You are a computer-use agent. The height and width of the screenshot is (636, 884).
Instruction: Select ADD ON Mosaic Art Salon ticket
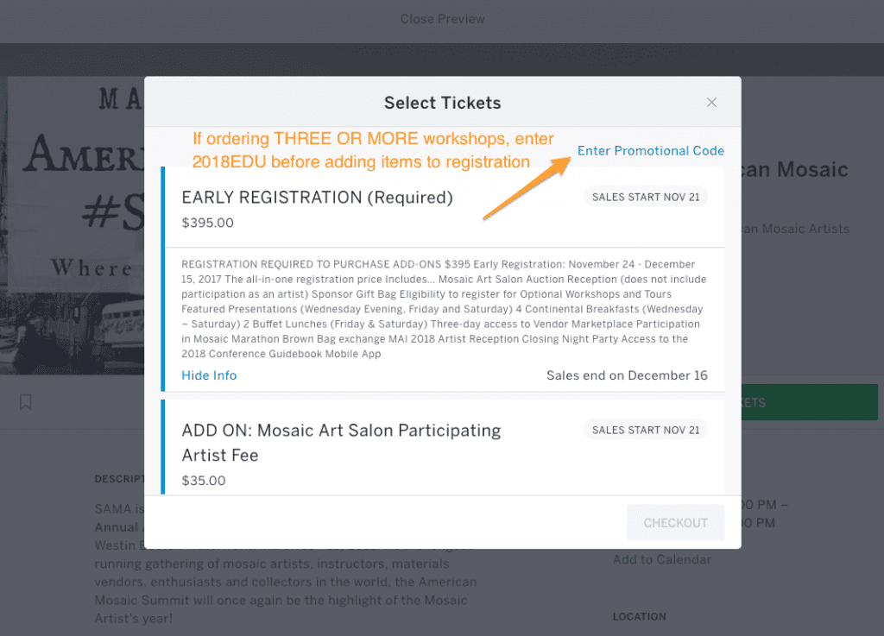[x=341, y=443]
